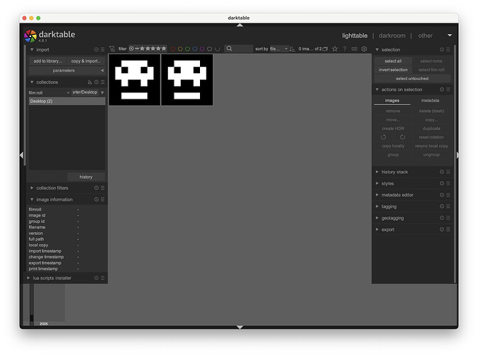Toggle the purple color label filter
This screenshot has width=478, height=355.
click(x=202, y=49)
